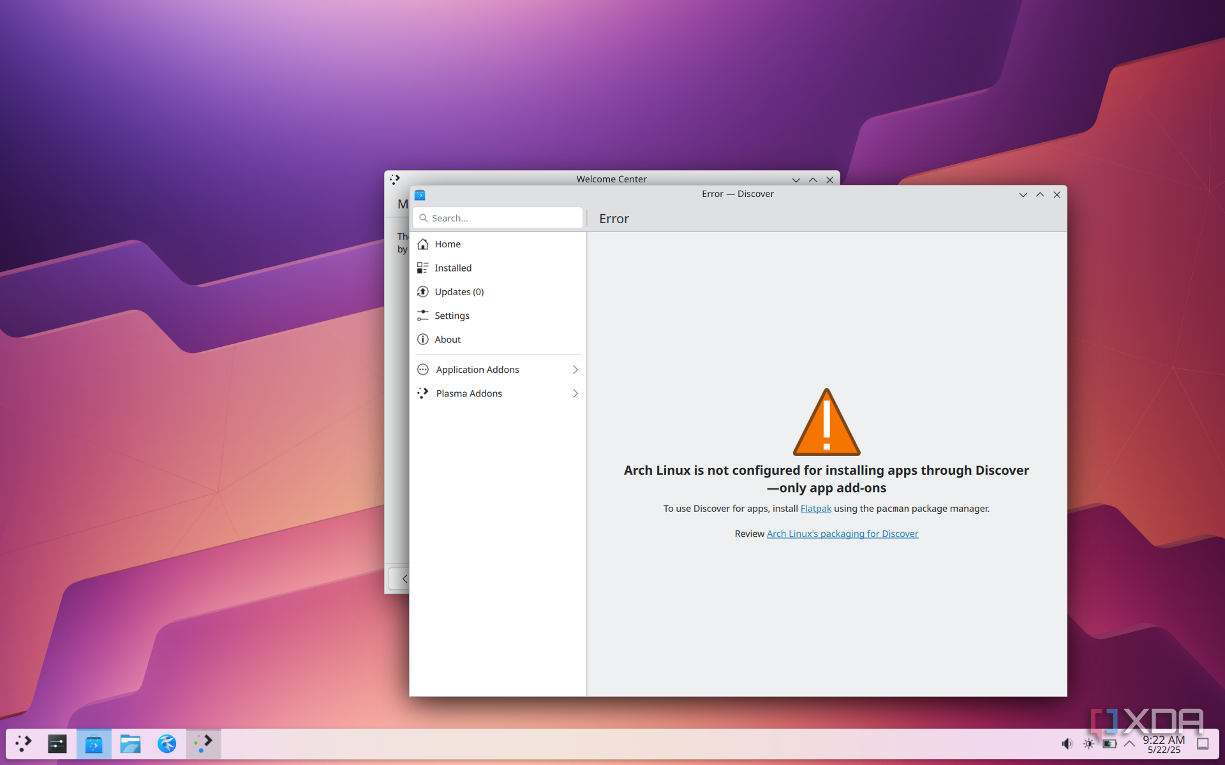Screen dimensions: 1225x765
Task: Launch the web browser from taskbar
Action: 167,743
